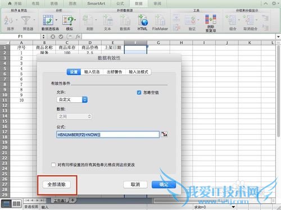Click the 公式 formula input field
Viewport: 281px width, 210px height.
point(108,135)
